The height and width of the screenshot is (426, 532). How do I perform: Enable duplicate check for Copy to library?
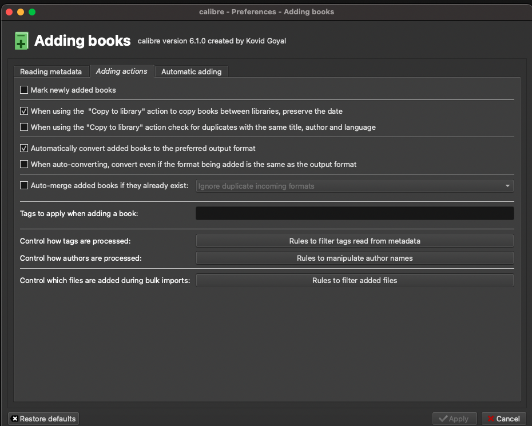tap(24, 127)
